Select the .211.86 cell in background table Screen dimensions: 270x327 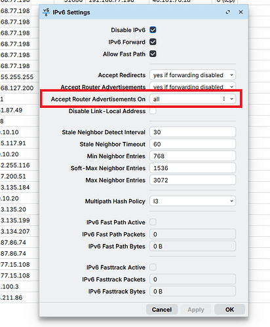click(x=11, y=298)
